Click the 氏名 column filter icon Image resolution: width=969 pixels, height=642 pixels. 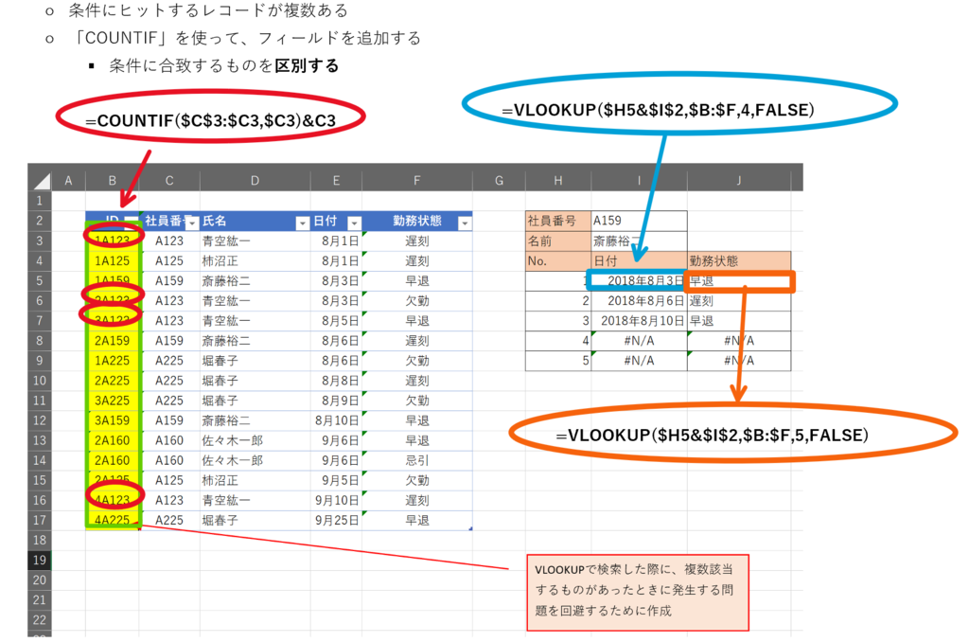pyautogui.click(x=301, y=221)
